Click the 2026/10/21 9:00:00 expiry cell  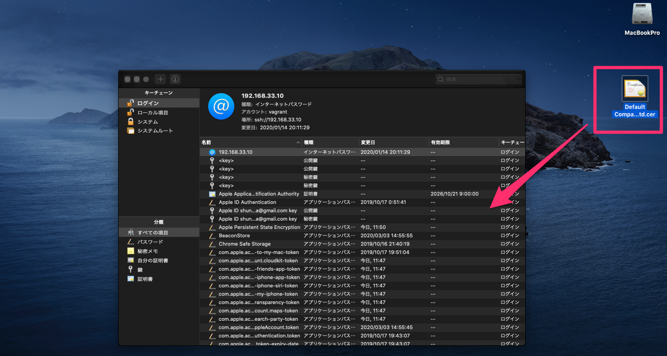454,194
